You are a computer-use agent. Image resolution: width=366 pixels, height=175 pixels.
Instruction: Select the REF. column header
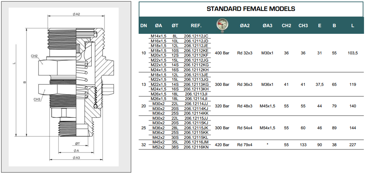click(195, 26)
